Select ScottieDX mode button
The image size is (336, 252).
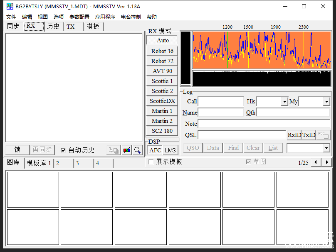coord(162,101)
